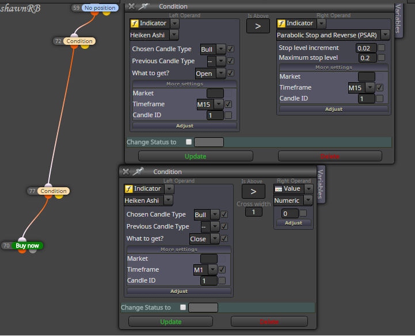Click the function icon of upper Left Operand
The height and width of the screenshot is (336, 415).
[x=135, y=24]
